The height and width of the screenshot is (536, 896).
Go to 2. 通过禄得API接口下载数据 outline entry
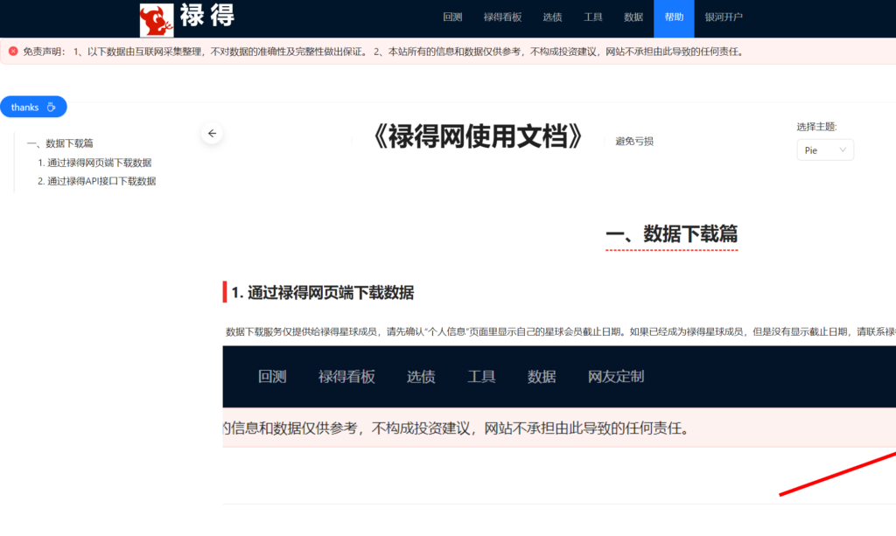coord(96,181)
